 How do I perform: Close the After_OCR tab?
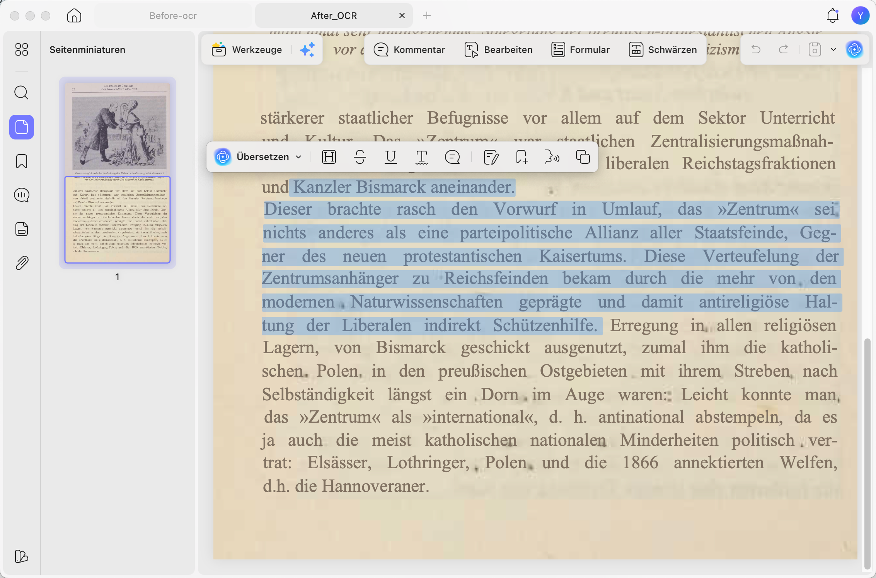point(402,15)
